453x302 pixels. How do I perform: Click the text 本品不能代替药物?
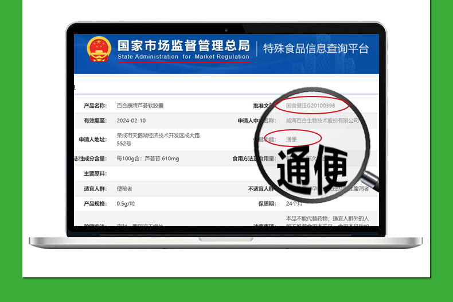(x=307, y=219)
